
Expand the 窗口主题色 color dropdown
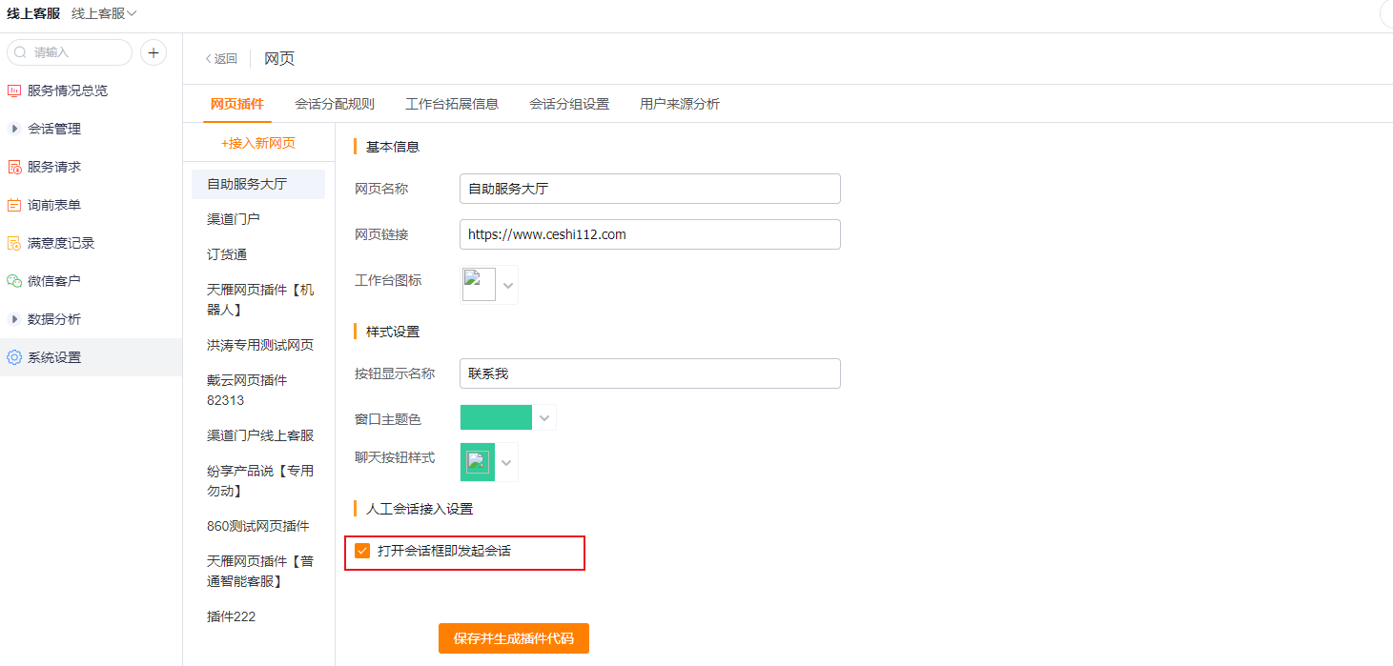click(x=543, y=416)
